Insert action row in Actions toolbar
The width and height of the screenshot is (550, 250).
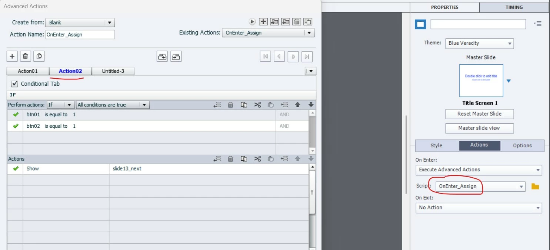pos(284,159)
